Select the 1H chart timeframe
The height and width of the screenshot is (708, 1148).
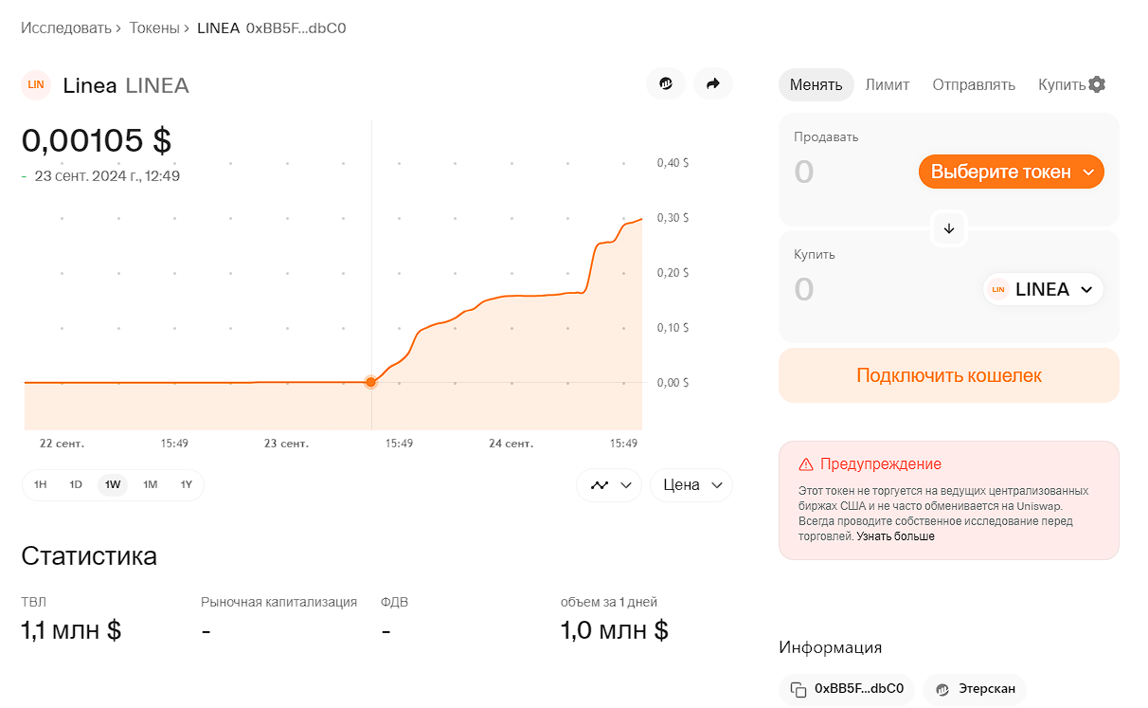click(40, 484)
